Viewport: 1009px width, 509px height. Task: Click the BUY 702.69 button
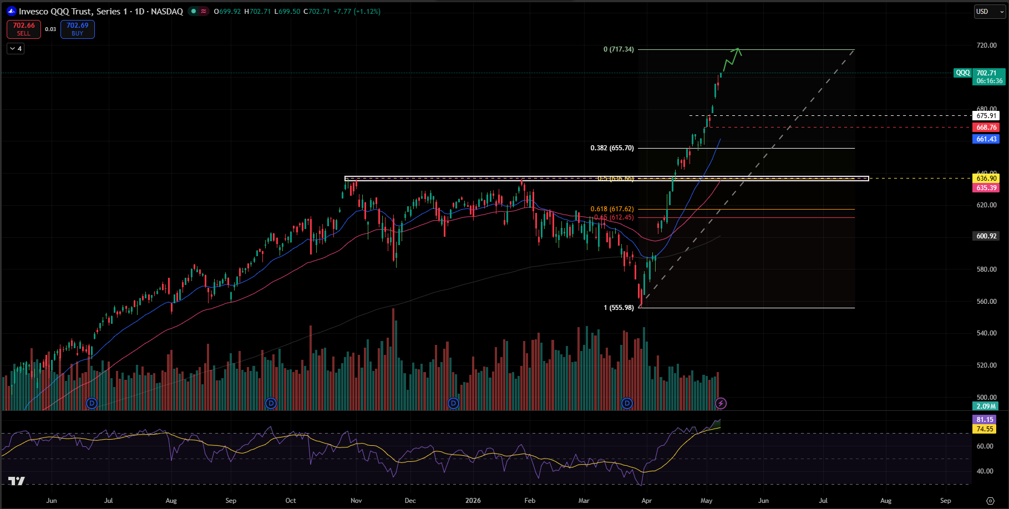click(78, 29)
